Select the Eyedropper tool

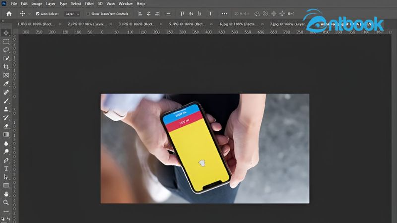[x=6, y=84]
